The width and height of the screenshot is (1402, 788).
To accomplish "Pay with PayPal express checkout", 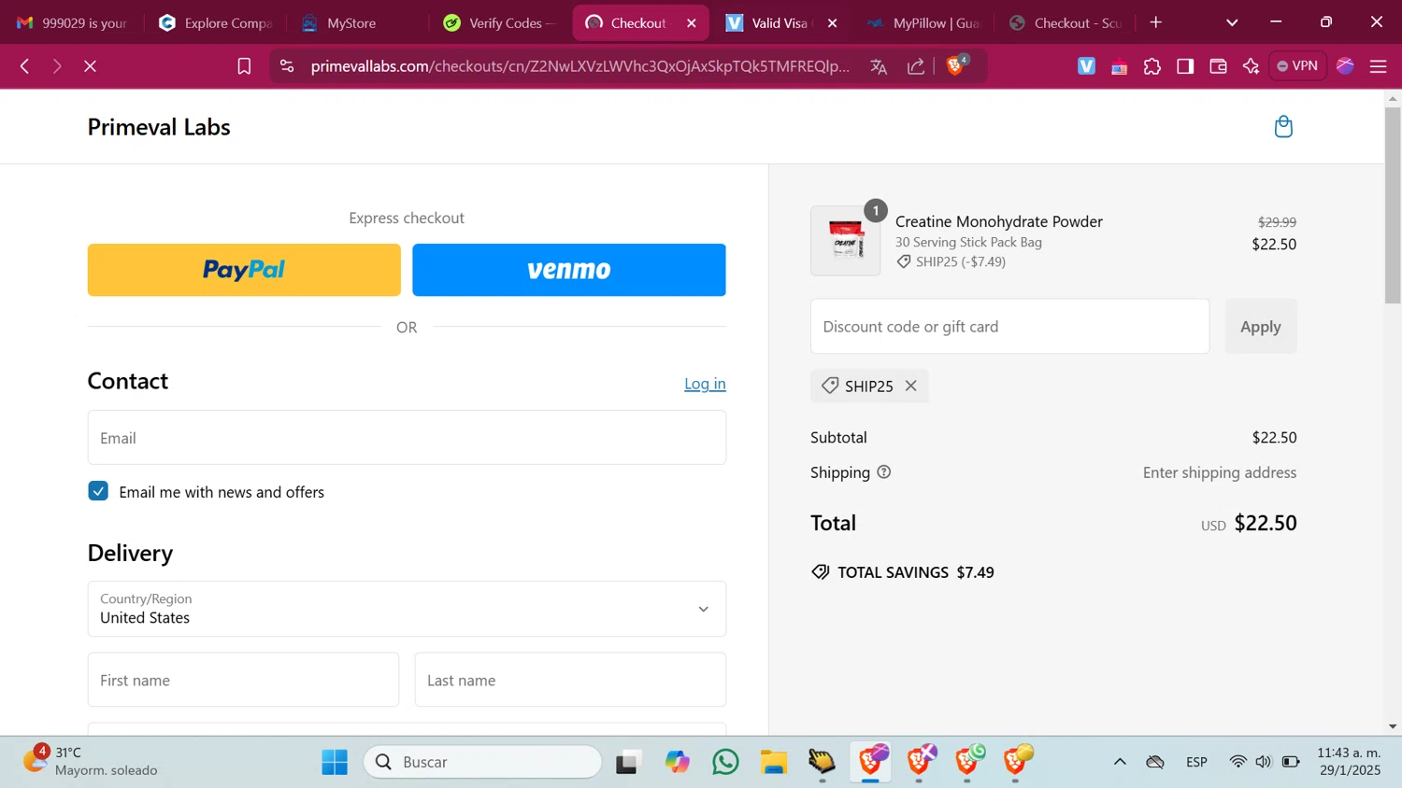I will 244,270.
